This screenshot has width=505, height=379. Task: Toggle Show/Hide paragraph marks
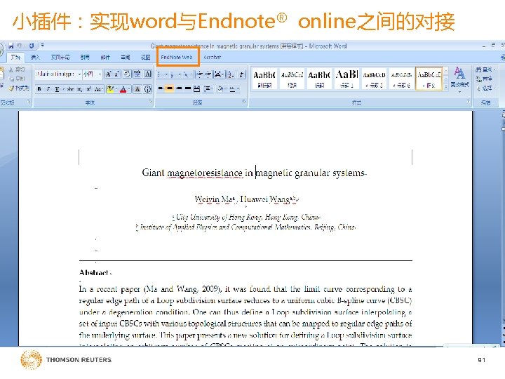(241, 75)
